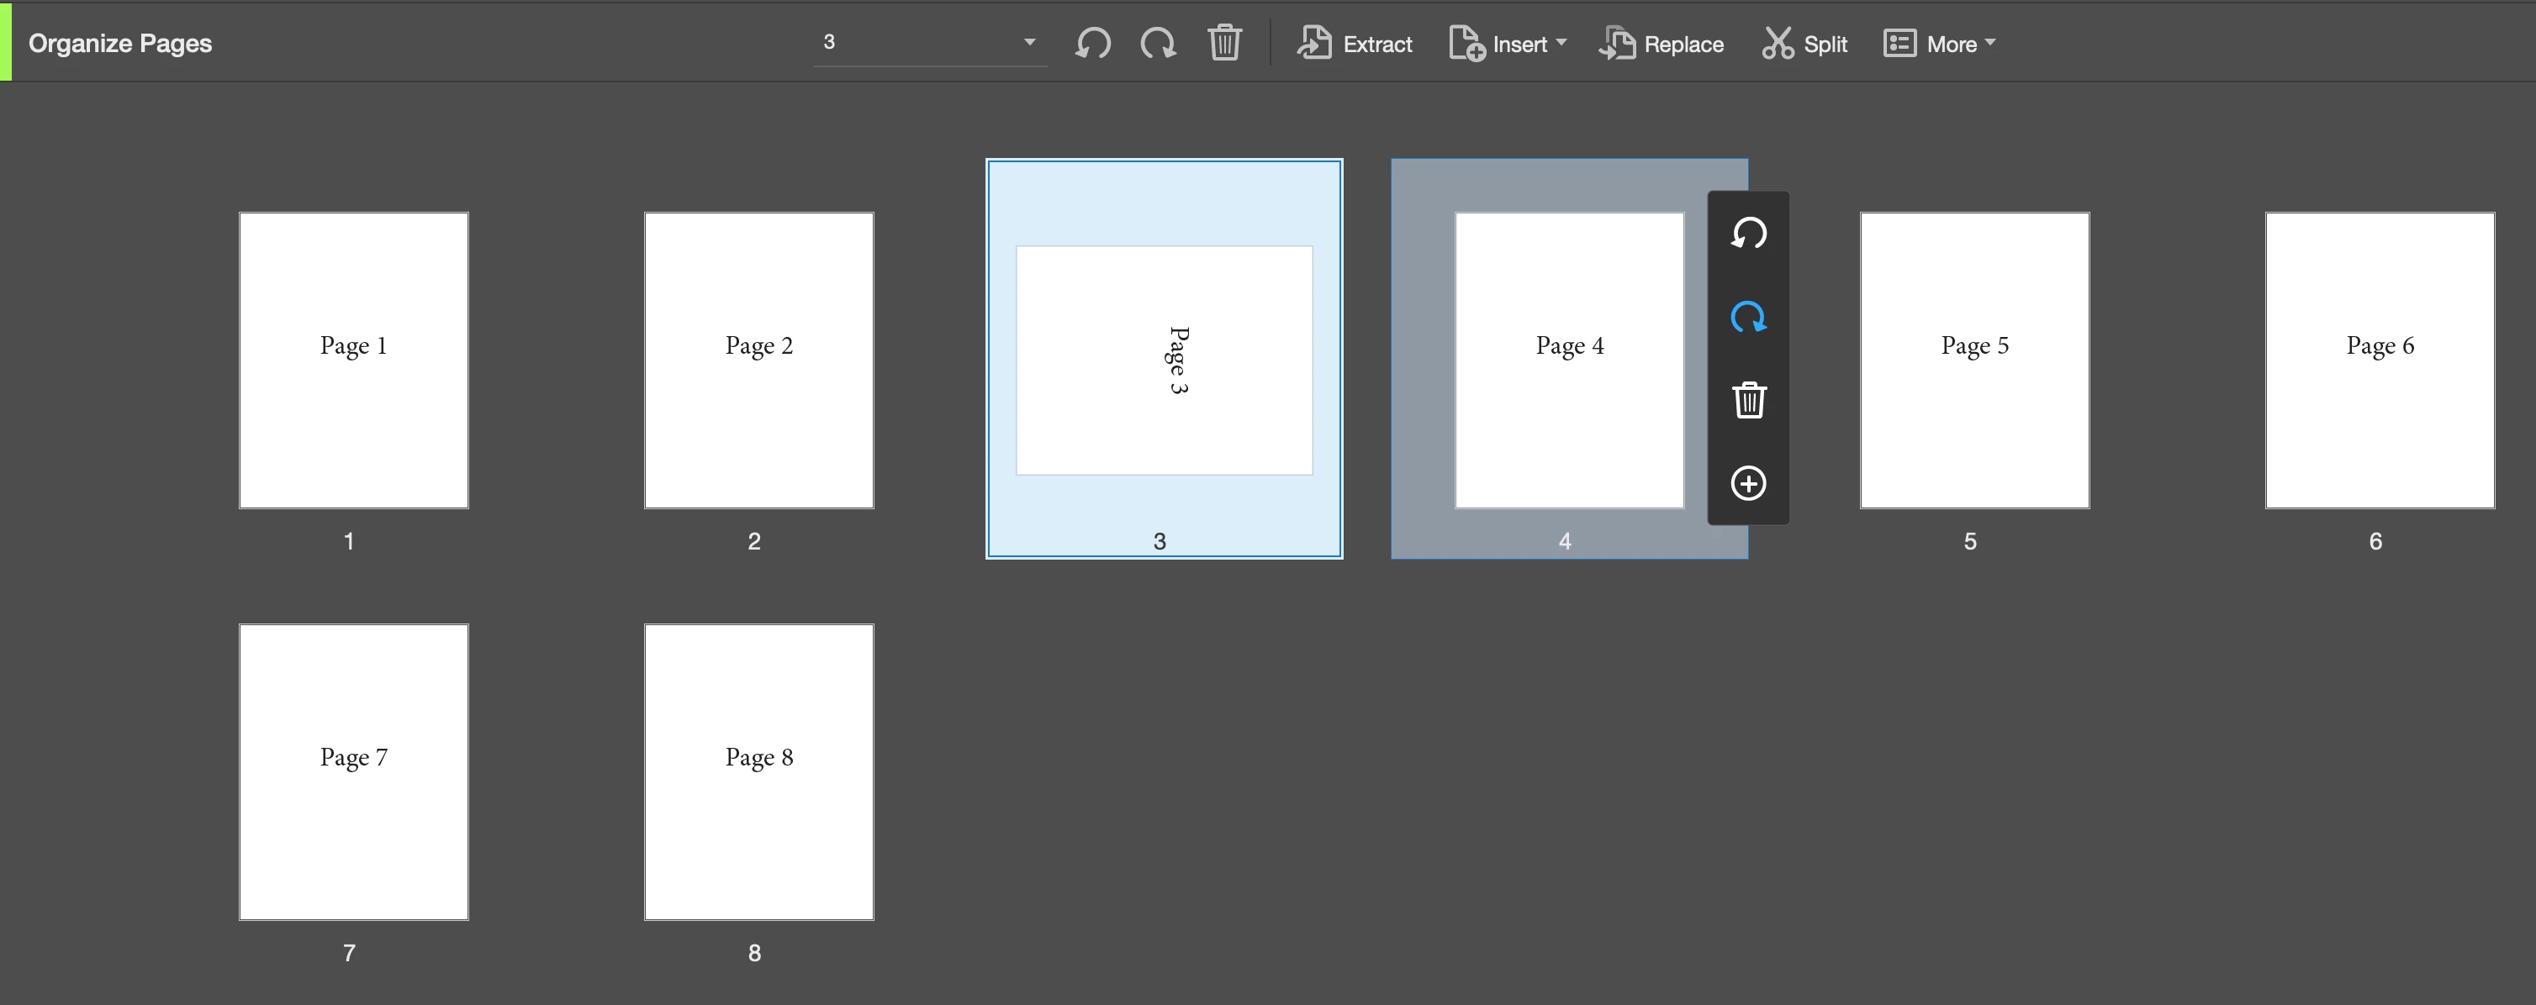Screen dimensions: 2536x1005
Task: Click the Split document tool
Action: pos(1804,45)
